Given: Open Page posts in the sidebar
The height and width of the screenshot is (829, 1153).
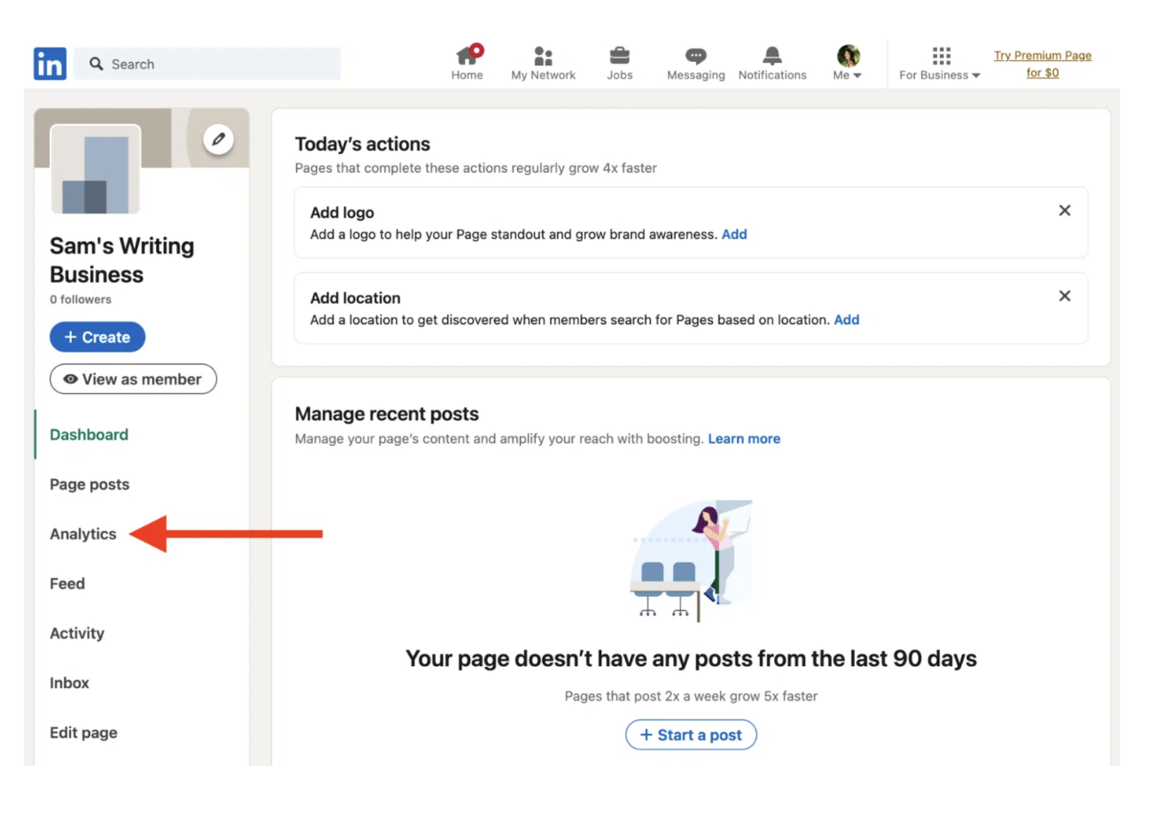Looking at the screenshot, I should point(89,484).
